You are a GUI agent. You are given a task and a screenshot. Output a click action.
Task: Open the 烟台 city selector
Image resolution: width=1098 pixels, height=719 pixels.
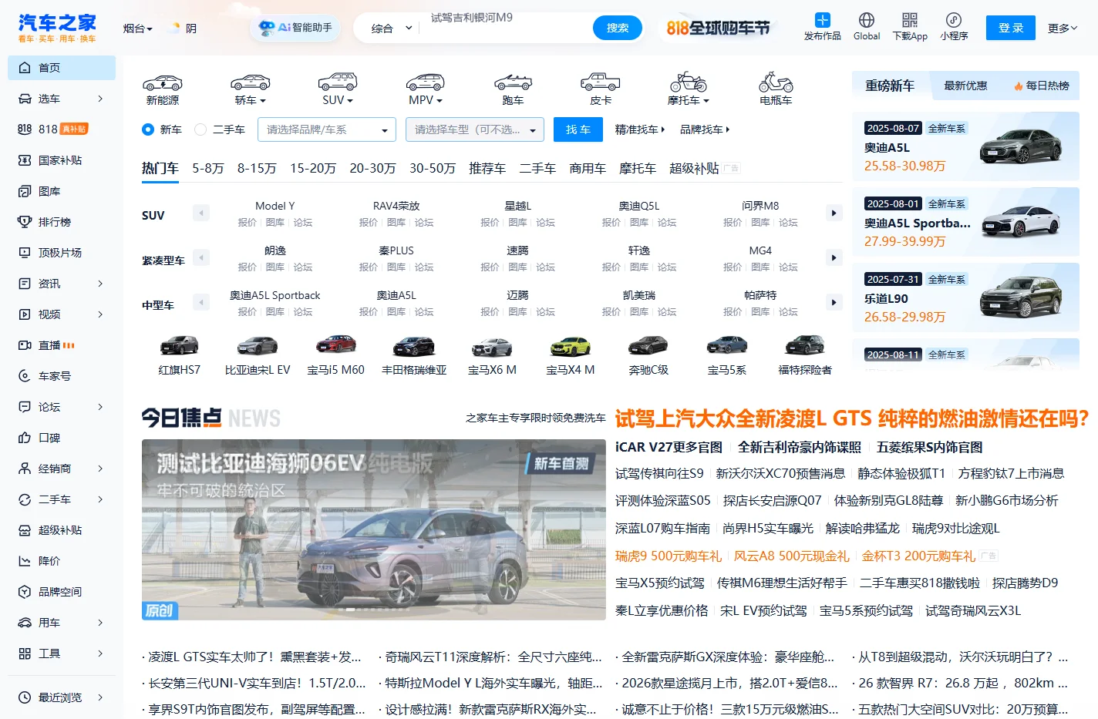tap(137, 29)
